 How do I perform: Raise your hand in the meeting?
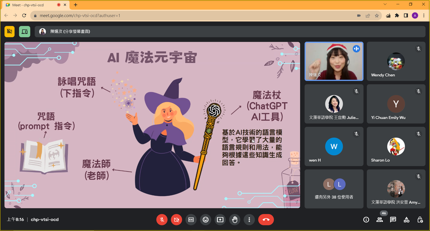[234, 220]
